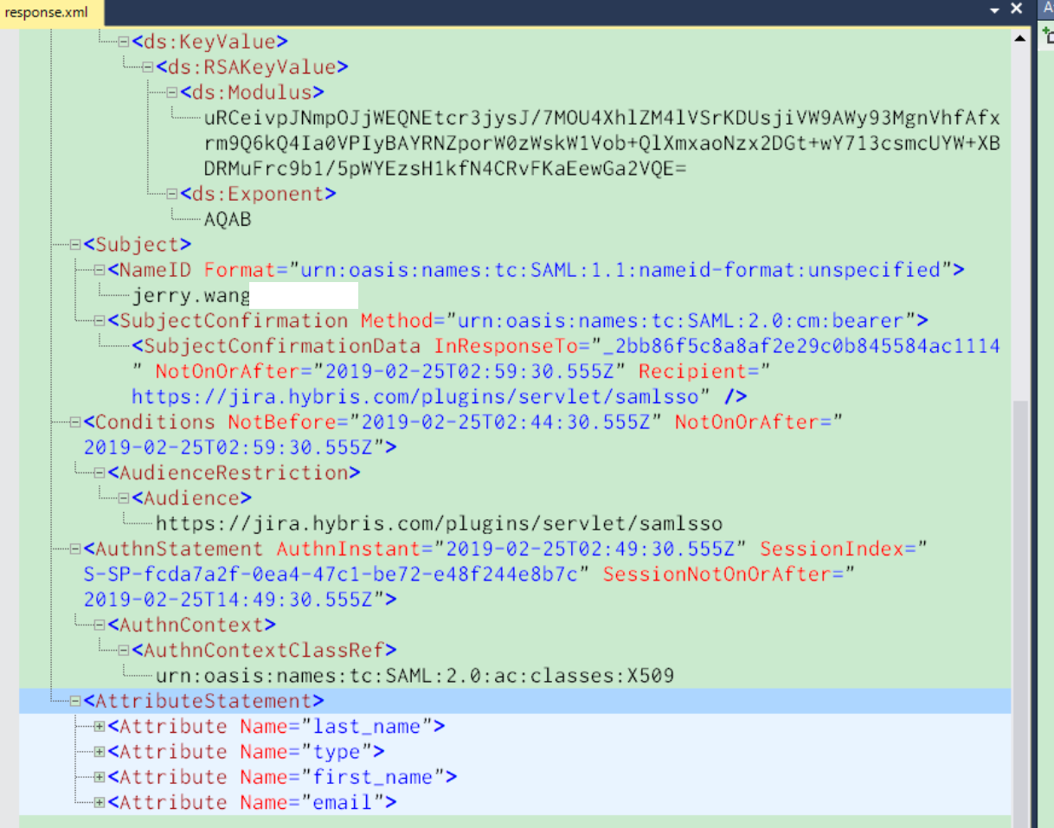Collapse the ds:KeyValue node
Viewport: 1054px width, 828px height.
click(x=125, y=42)
